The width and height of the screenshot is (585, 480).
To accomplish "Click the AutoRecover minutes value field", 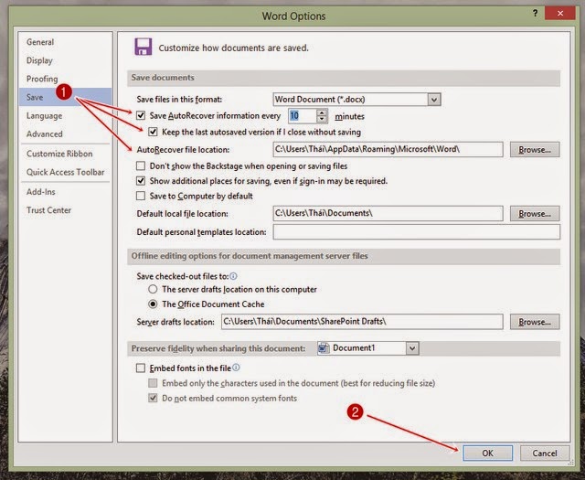I will pos(303,116).
